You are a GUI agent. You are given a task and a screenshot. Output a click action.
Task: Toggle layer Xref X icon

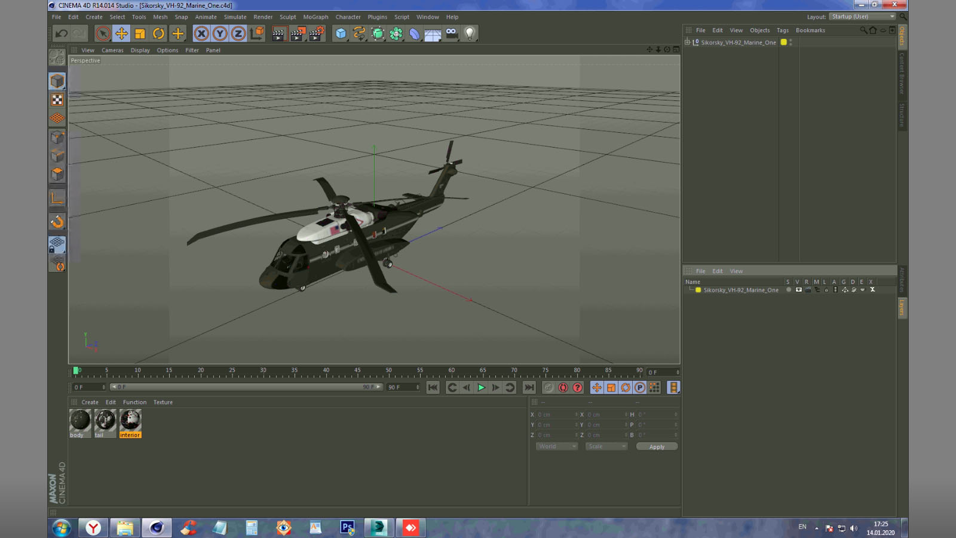[872, 290]
